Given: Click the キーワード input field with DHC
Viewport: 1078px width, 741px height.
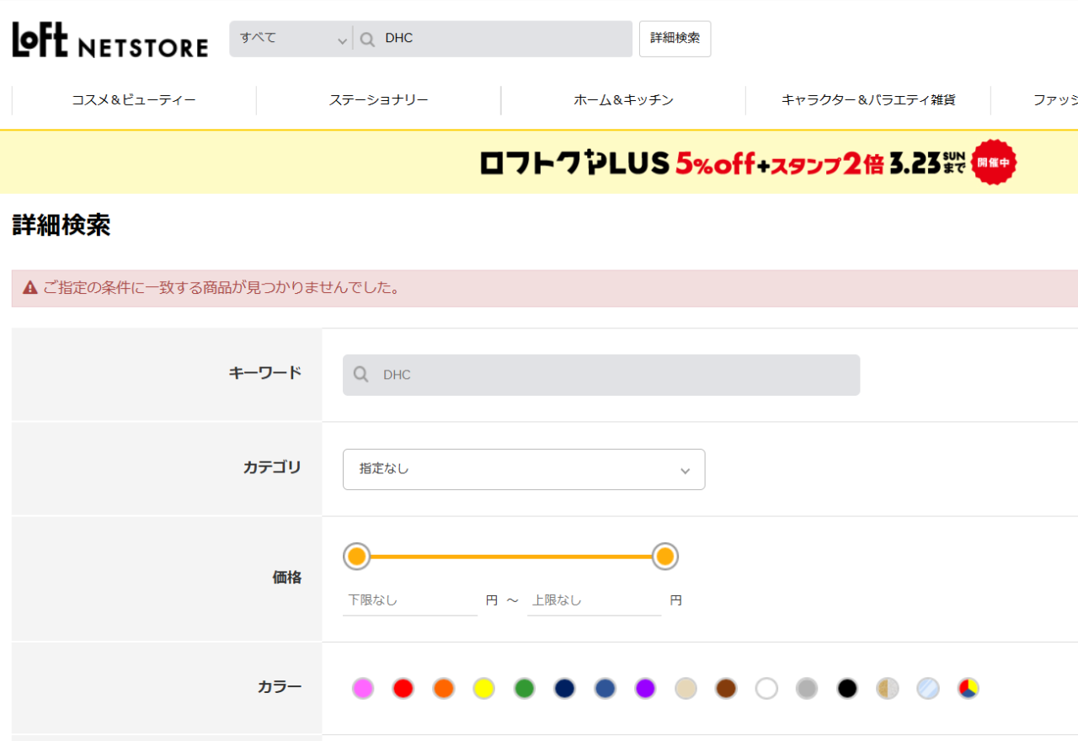Looking at the screenshot, I should (x=601, y=375).
